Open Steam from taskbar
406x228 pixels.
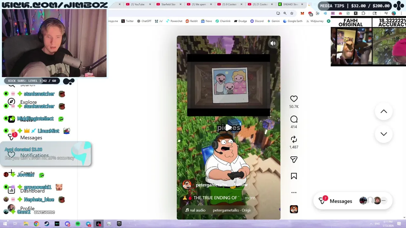(47, 224)
